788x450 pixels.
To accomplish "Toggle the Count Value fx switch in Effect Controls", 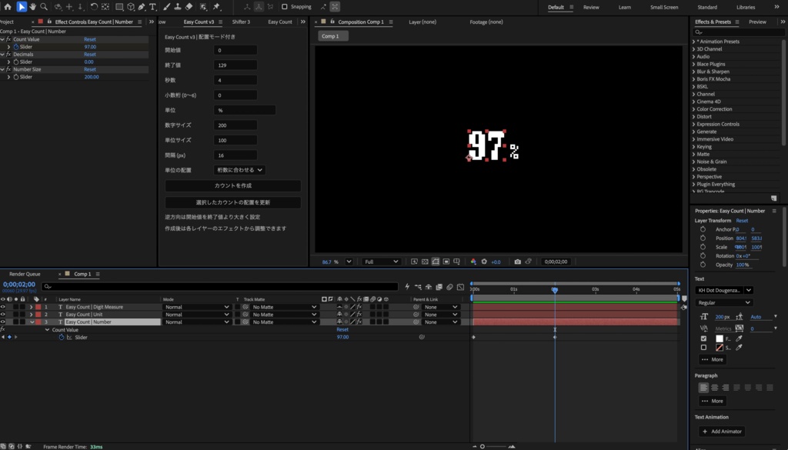I will click(8, 39).
